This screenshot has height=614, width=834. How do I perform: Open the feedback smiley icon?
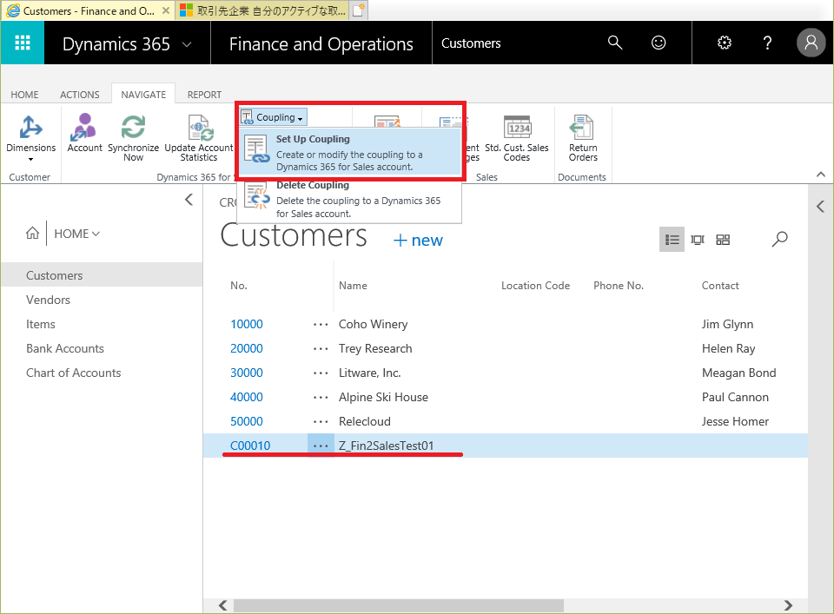pyautogui.click(x=659, y=43)
